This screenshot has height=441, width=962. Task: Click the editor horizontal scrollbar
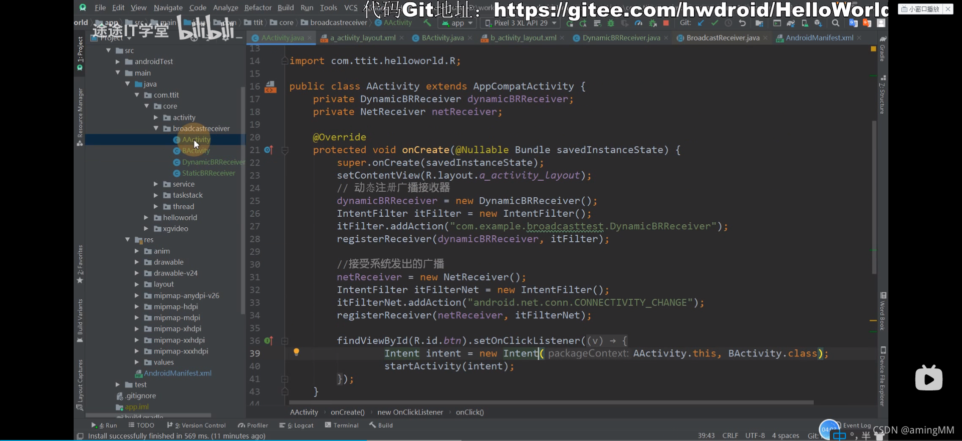pos(551,402)
